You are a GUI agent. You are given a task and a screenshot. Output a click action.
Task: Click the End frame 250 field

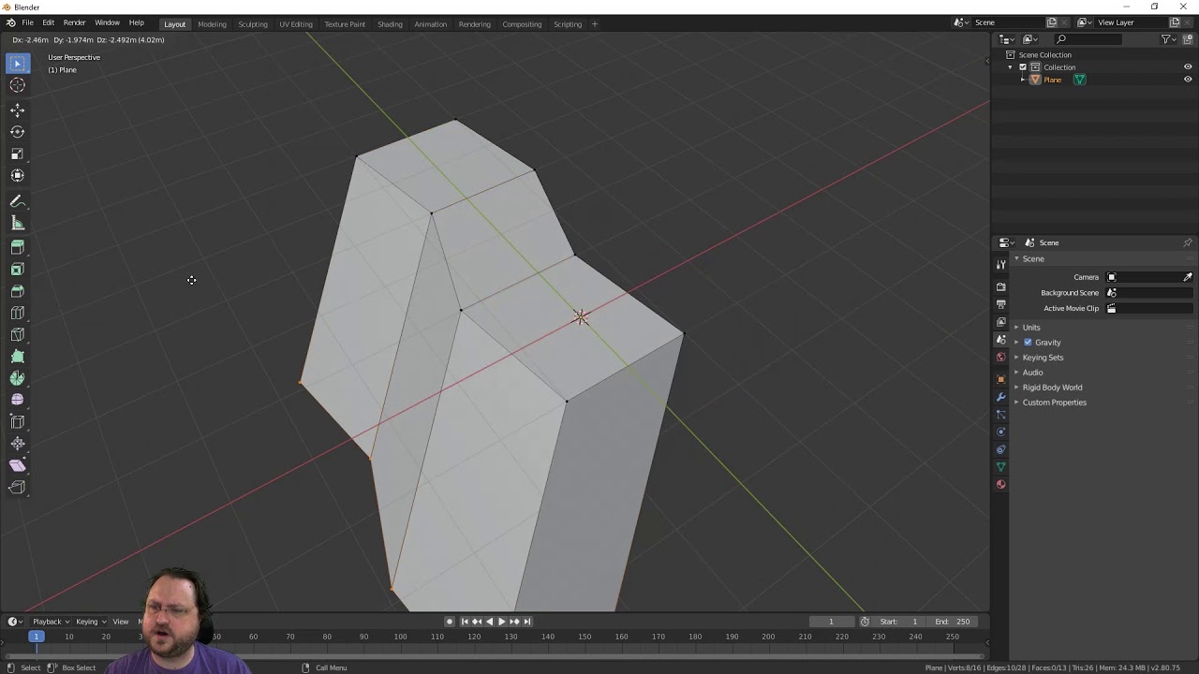tap(954, 622)
